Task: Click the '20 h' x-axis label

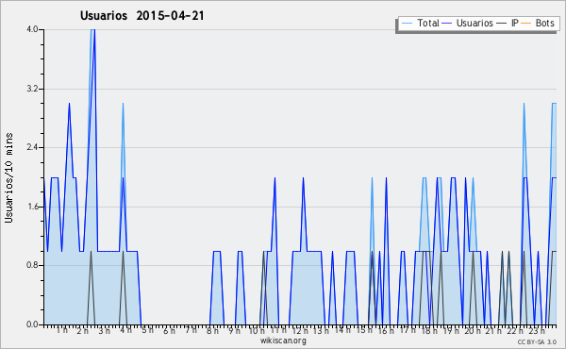Action: point(473,330)
